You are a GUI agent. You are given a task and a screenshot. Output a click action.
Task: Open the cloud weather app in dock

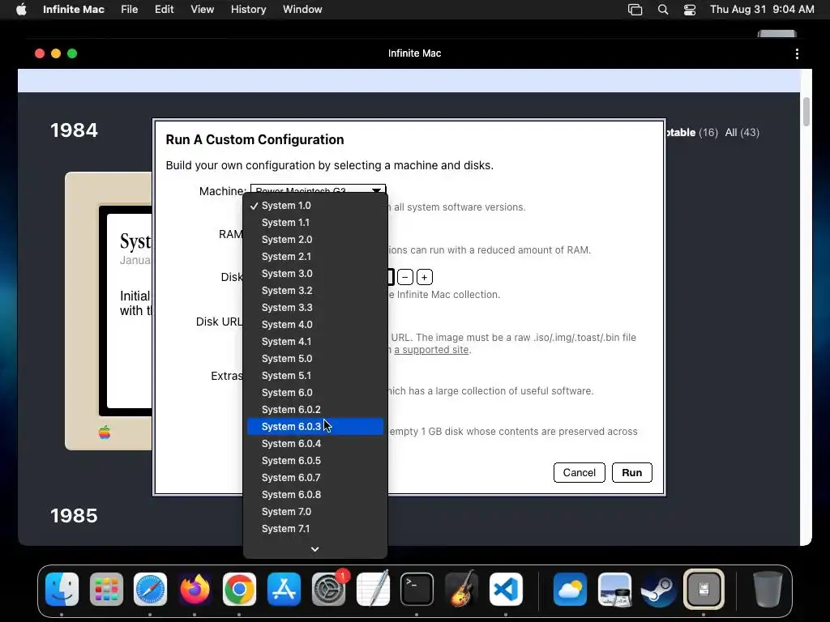tap(570, 589)
